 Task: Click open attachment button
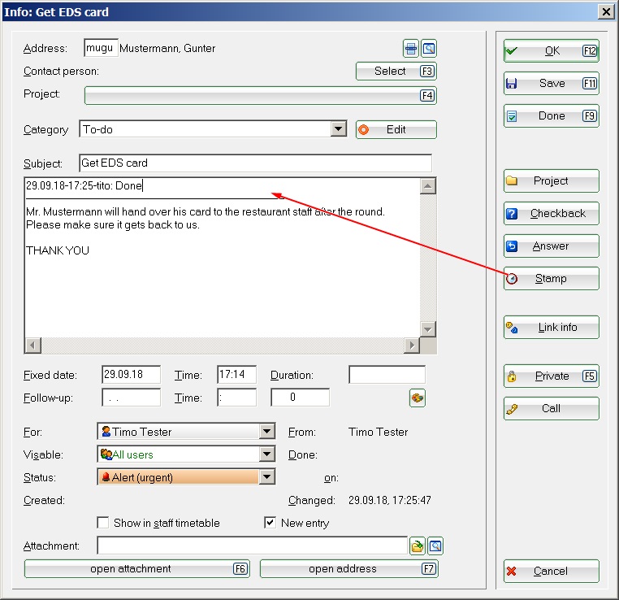[x=136, y=569]
